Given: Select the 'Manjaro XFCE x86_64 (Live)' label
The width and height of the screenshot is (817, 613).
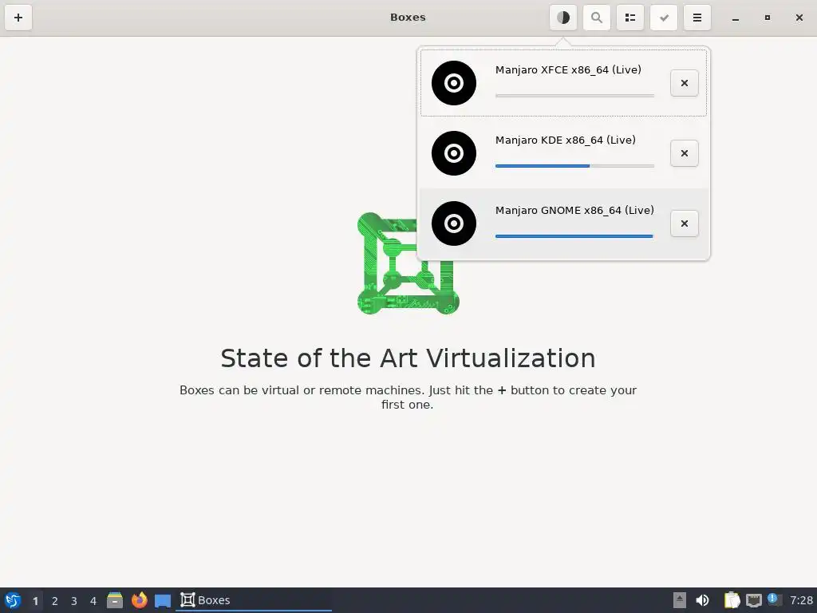Looking at the screenshot, I should (x=568, y=70).
